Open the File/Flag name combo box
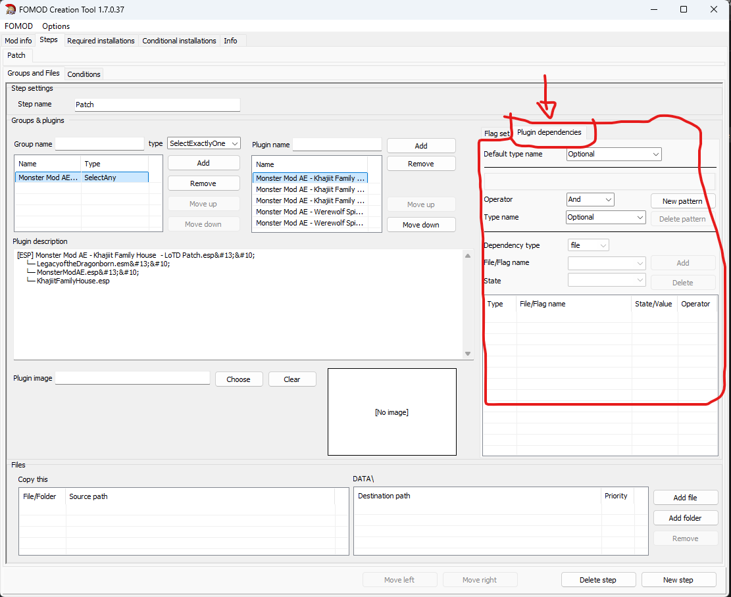 (x=607, y=263)
